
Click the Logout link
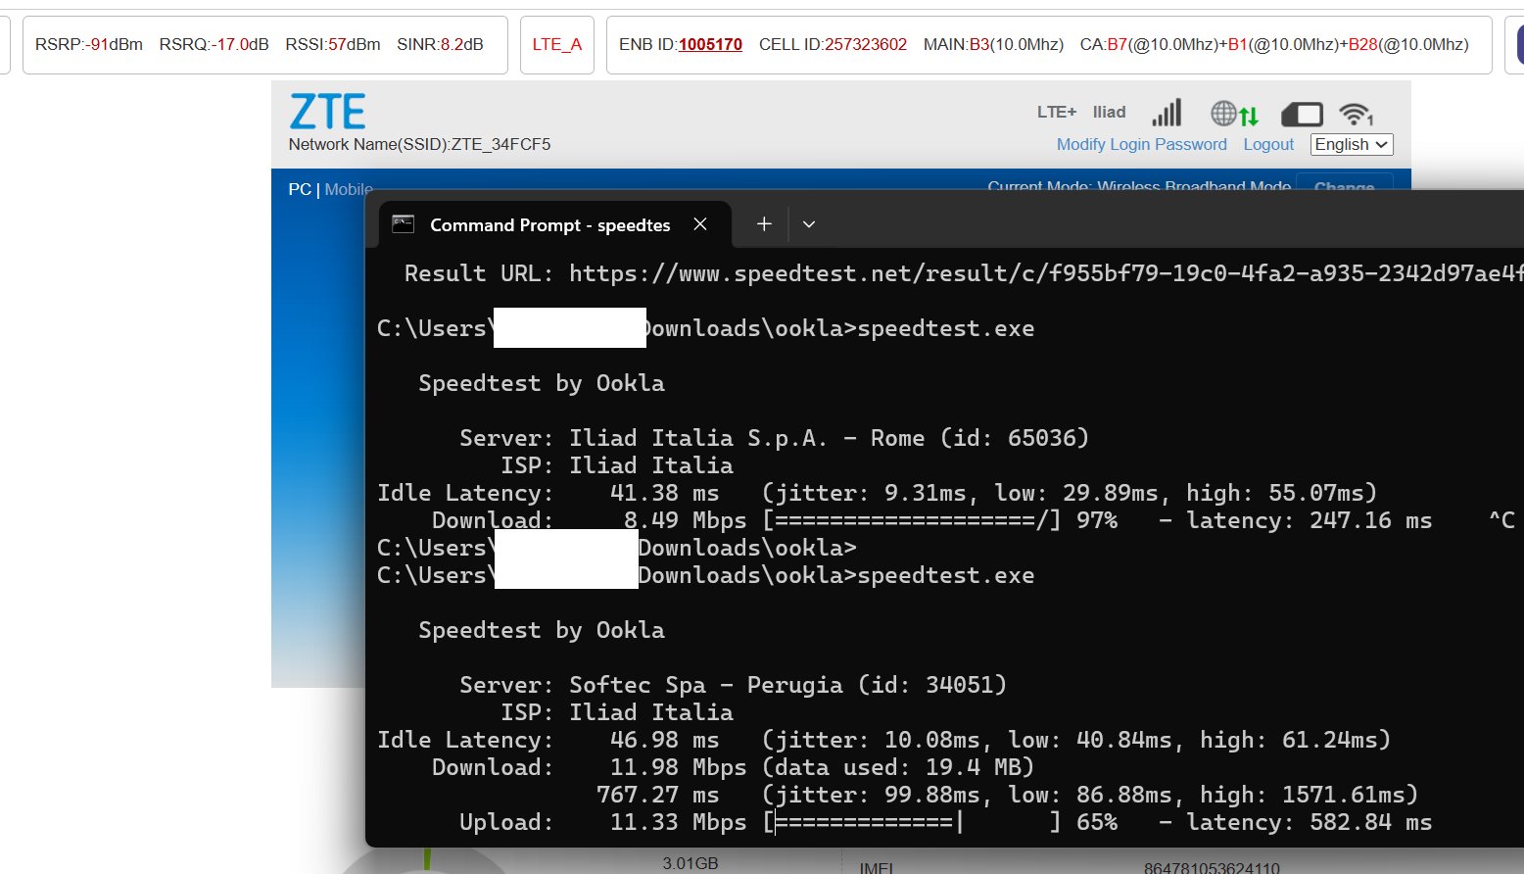pos(1268,144)
